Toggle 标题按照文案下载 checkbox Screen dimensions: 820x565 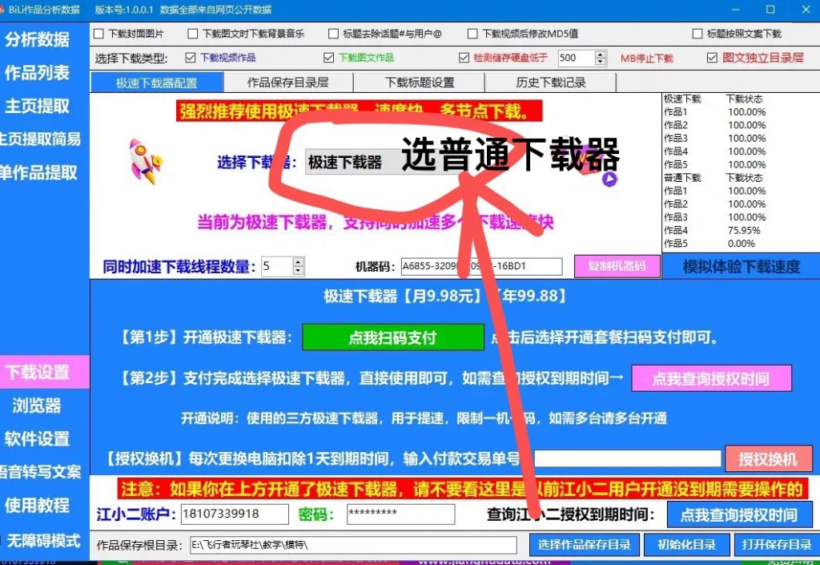click(x=697, y=34)
